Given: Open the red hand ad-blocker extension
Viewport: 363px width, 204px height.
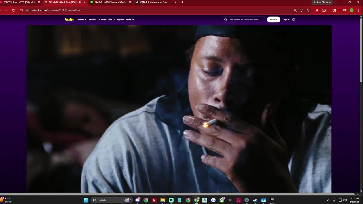Looking at the screenshot, I should (317, 10).
